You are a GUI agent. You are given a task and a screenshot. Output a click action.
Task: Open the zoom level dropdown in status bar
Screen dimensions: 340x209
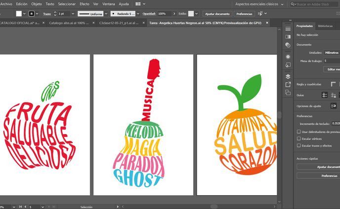[x=14, y=207]
